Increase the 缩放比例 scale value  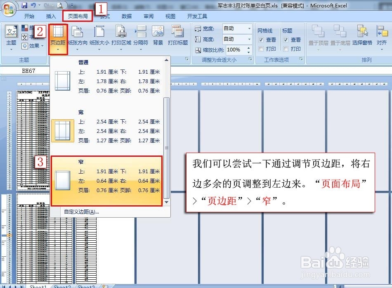click(x=248, y=48)
